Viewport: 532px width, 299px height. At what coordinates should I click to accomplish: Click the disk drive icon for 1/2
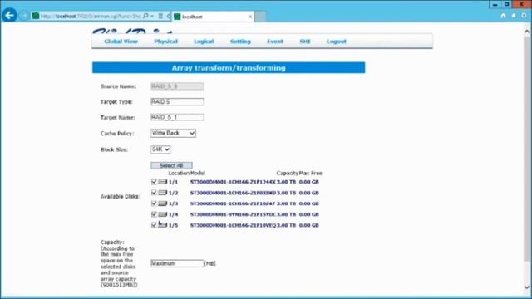click(163, 193)
